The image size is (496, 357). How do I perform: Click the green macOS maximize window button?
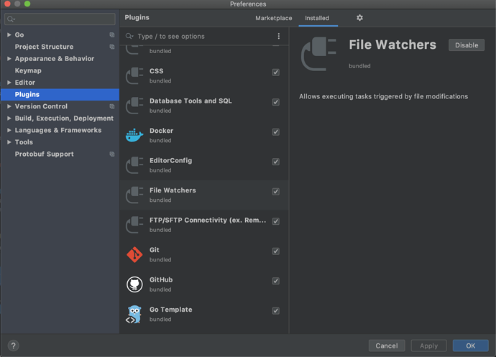27,4
